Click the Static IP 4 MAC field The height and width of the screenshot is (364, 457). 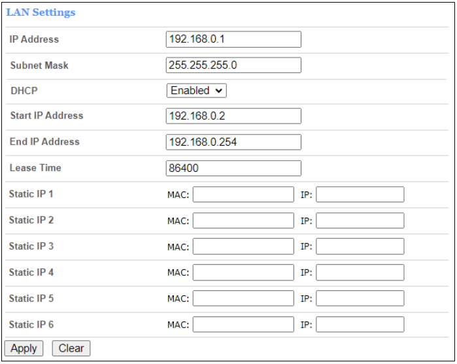pos(243,273)
